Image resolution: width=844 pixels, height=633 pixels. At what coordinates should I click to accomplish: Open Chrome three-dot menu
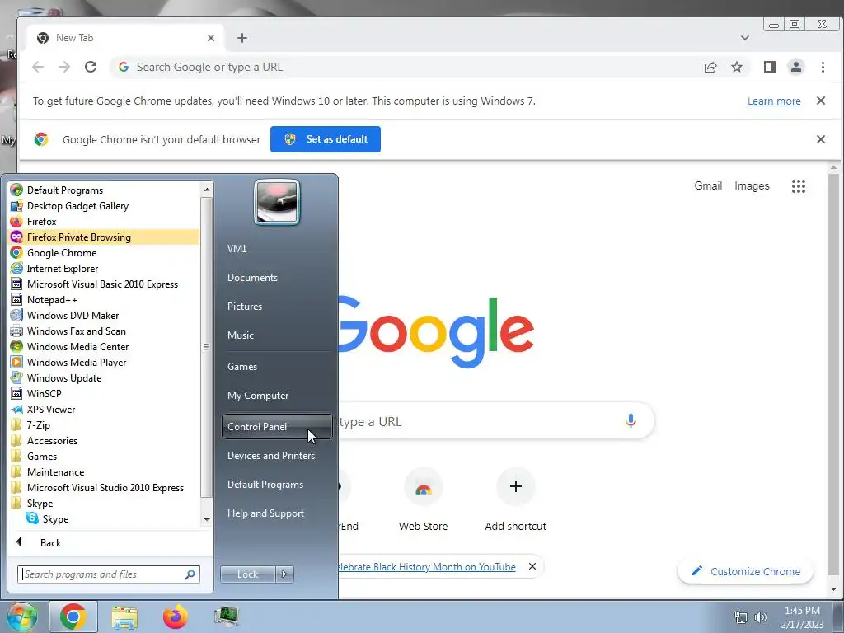823,67
